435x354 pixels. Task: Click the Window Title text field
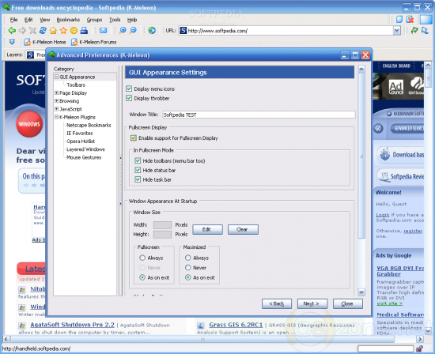[x=259, y=115]
